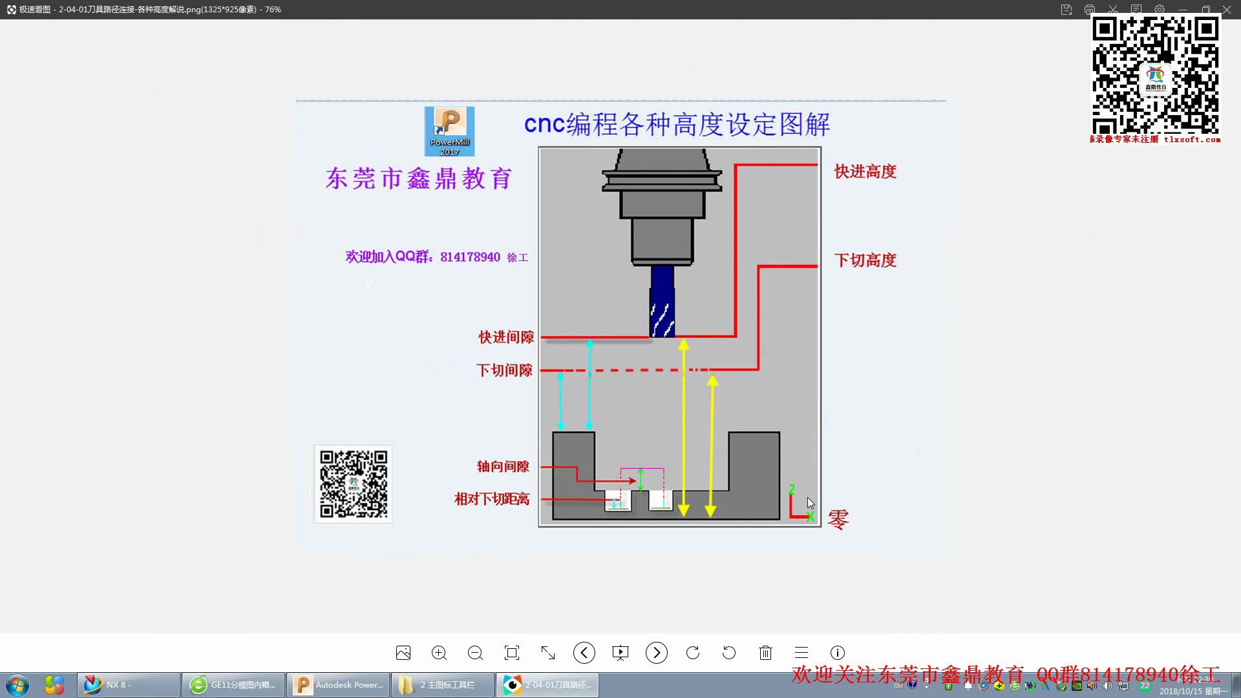Click the colorful pinned app icon in taskbar

coord(54,685)
